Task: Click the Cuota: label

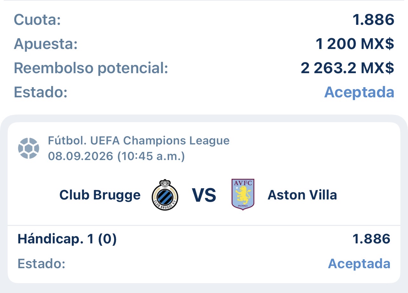Action: (x=37, y=20)
